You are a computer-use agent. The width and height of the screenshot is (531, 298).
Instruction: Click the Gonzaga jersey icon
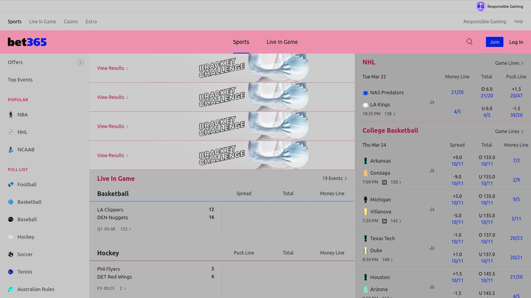pyautogui.click(x=365, y=173)
